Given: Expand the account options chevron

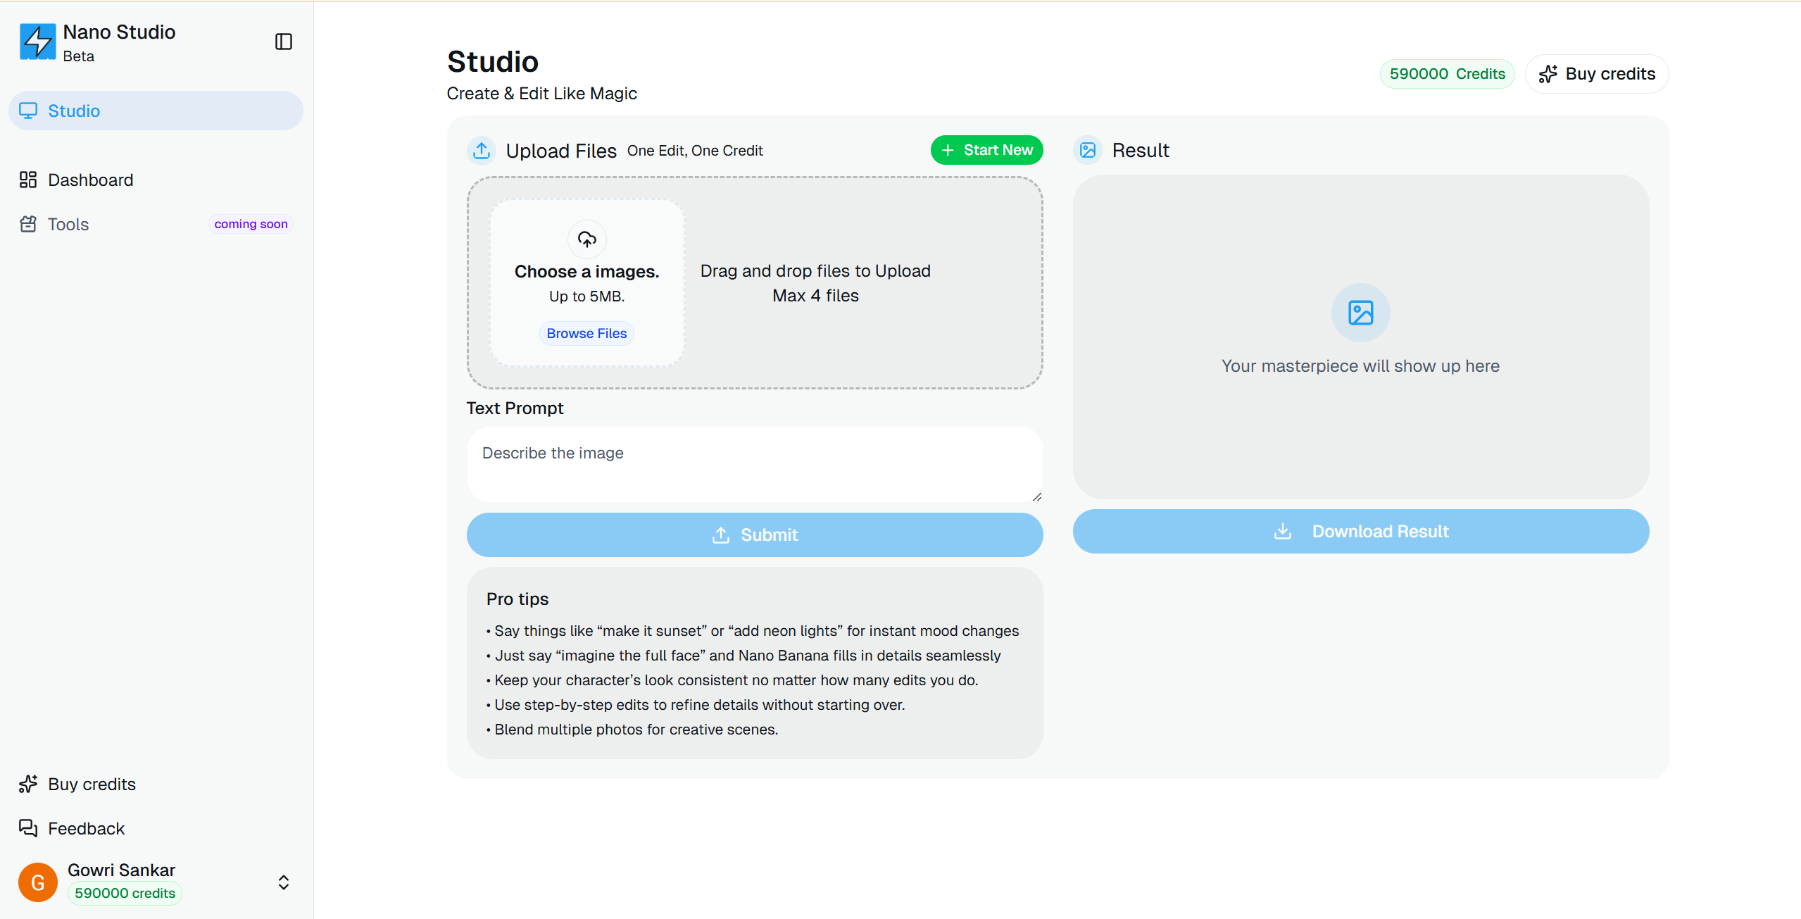Looking at the screenshot, I should [x=283, y=882].
